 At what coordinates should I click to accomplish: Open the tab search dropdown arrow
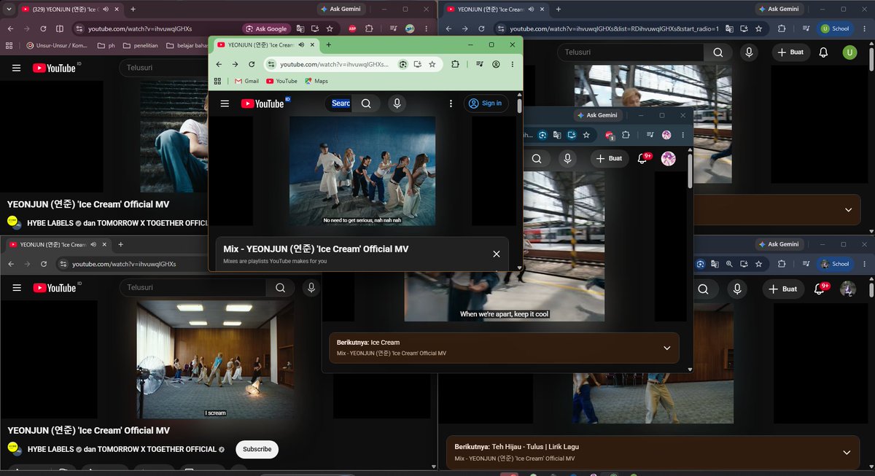9,9
